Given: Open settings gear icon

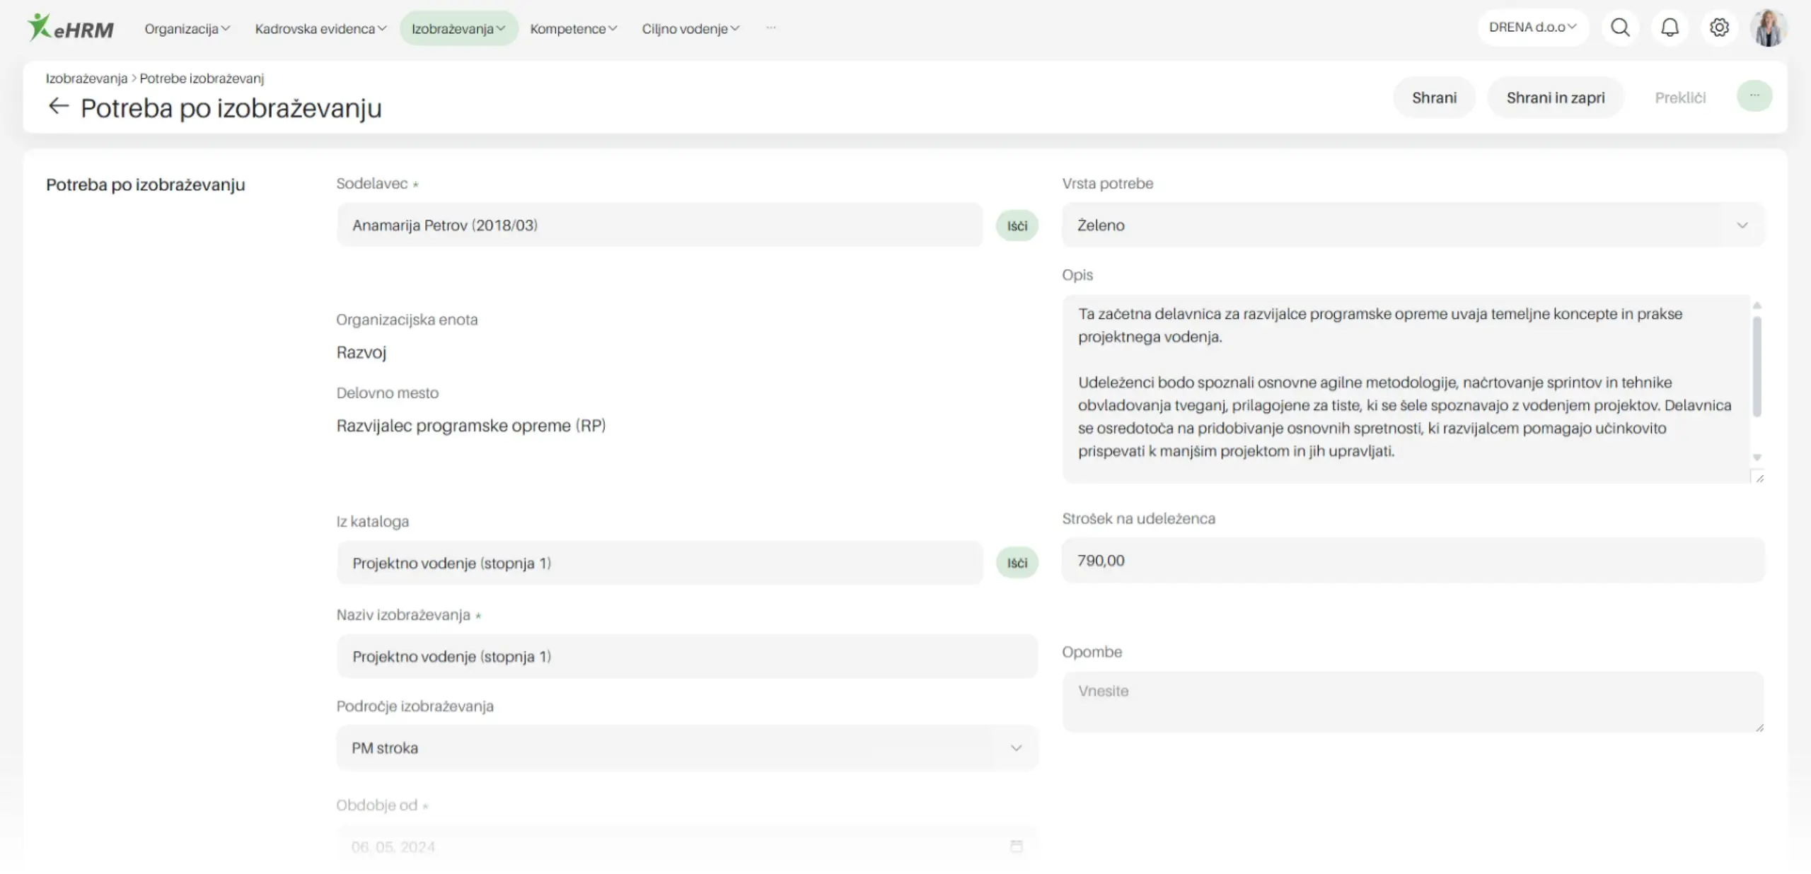Looking at the screenshot, I should (x=1719, y=28).
